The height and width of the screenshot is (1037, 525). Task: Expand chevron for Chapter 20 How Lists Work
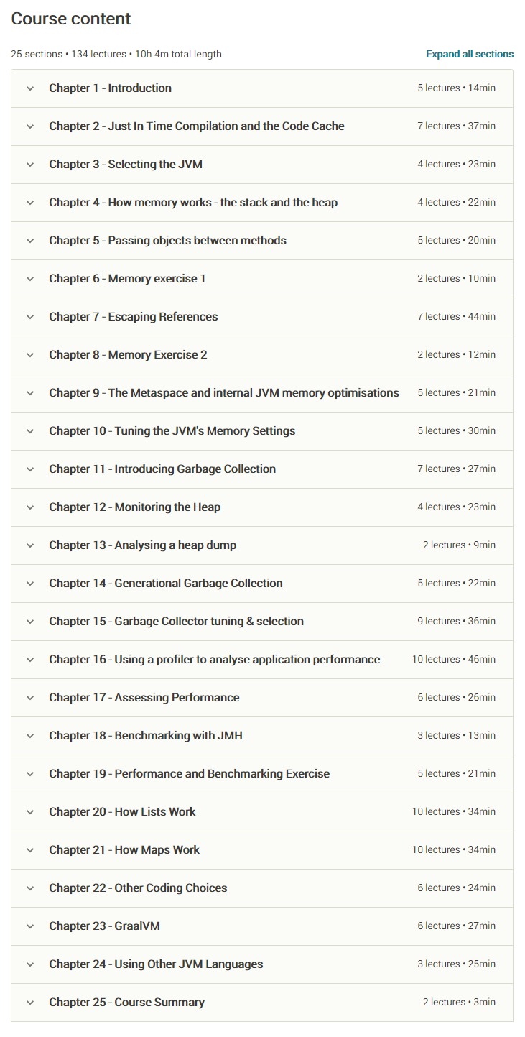(x=30, y=812)
